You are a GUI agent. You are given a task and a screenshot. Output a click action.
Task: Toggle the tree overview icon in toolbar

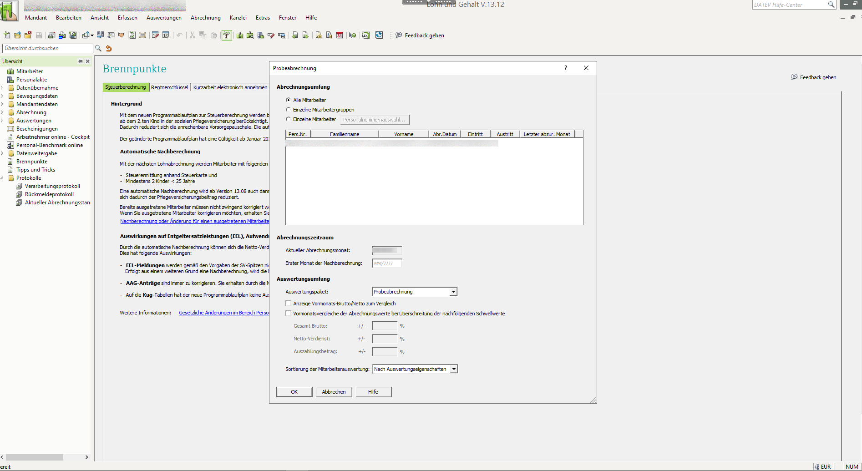coord(227,35)
